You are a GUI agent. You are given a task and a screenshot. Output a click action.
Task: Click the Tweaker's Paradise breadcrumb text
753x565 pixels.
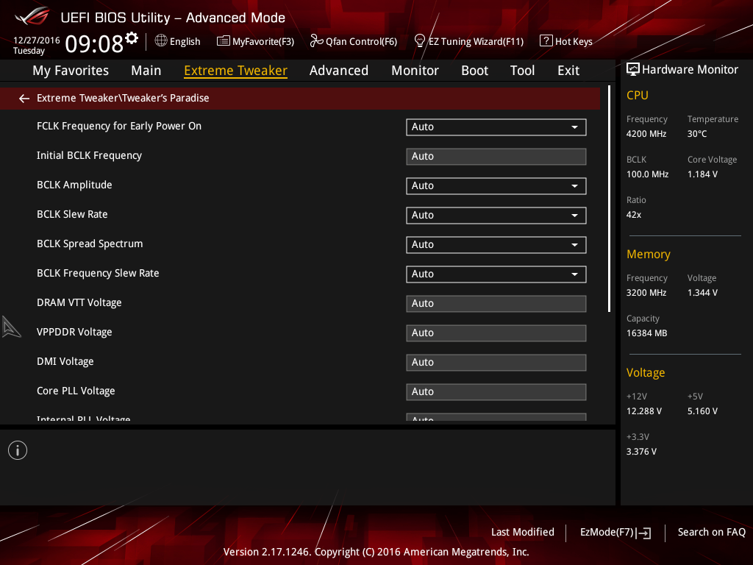point(165,98)
